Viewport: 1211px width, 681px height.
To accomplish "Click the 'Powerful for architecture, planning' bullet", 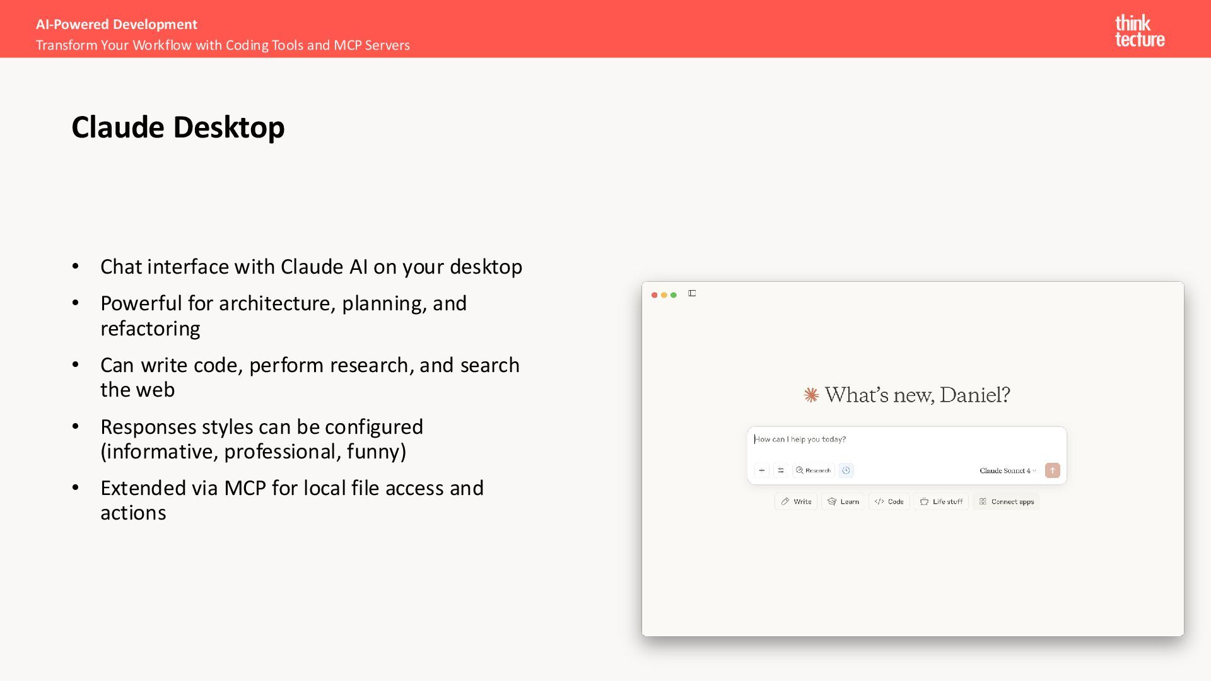I will pos(283,316).
